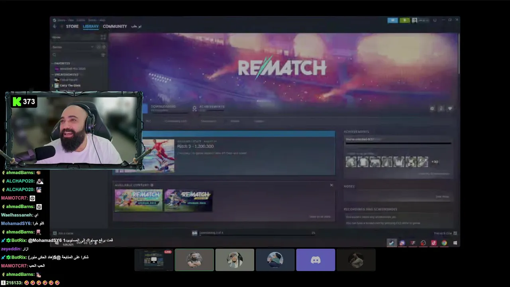This screenshot has width=510, height=287.
Task: Click the username Waelhassaneh in chat
Action: 17,215
